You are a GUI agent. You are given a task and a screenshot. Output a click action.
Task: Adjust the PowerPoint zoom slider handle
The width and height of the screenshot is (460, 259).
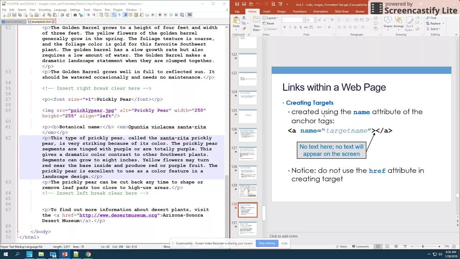(423, 246)
